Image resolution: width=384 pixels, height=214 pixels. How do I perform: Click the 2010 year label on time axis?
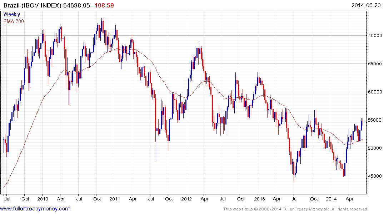[43, 199]
